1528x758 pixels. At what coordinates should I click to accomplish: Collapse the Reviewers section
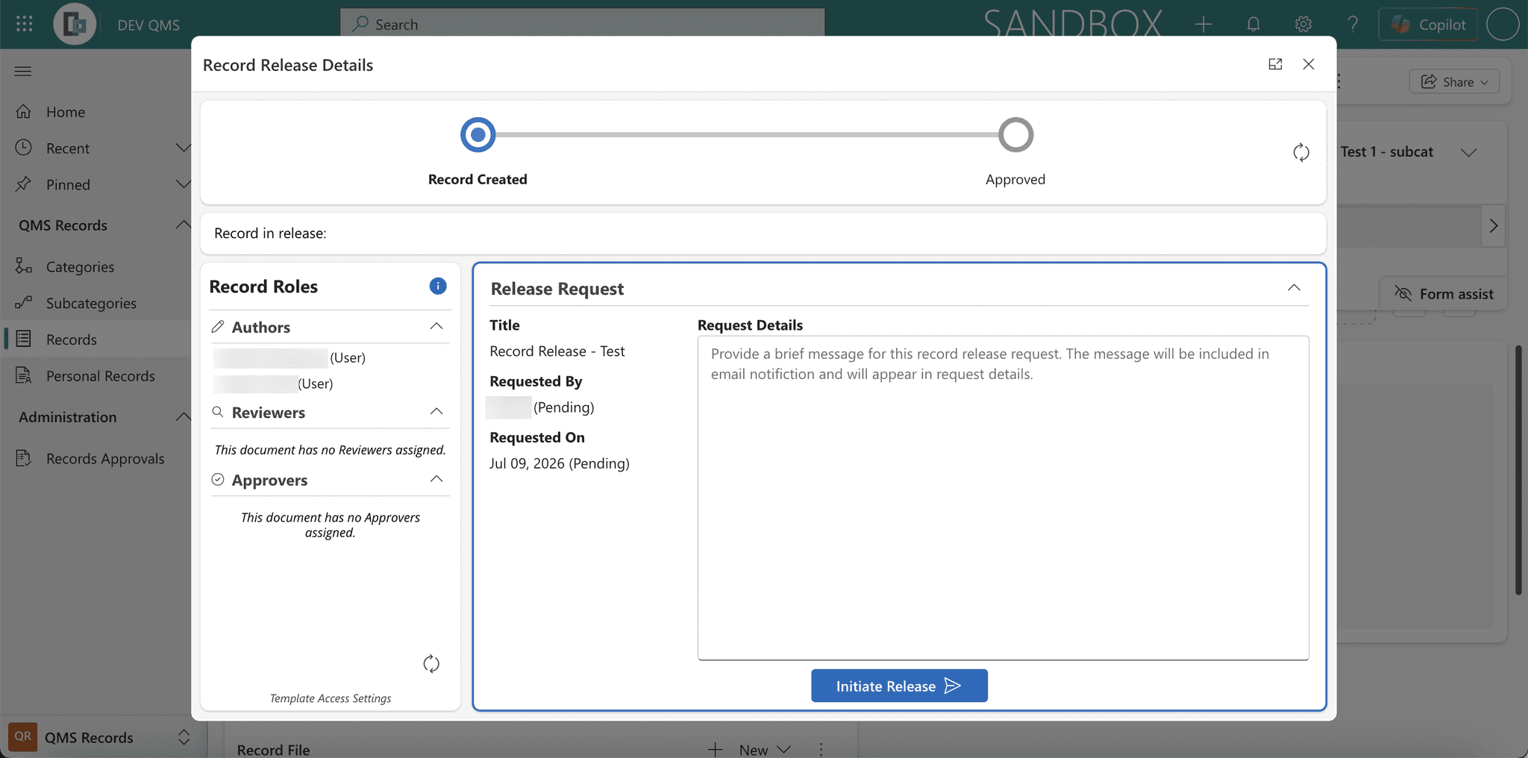436,411
